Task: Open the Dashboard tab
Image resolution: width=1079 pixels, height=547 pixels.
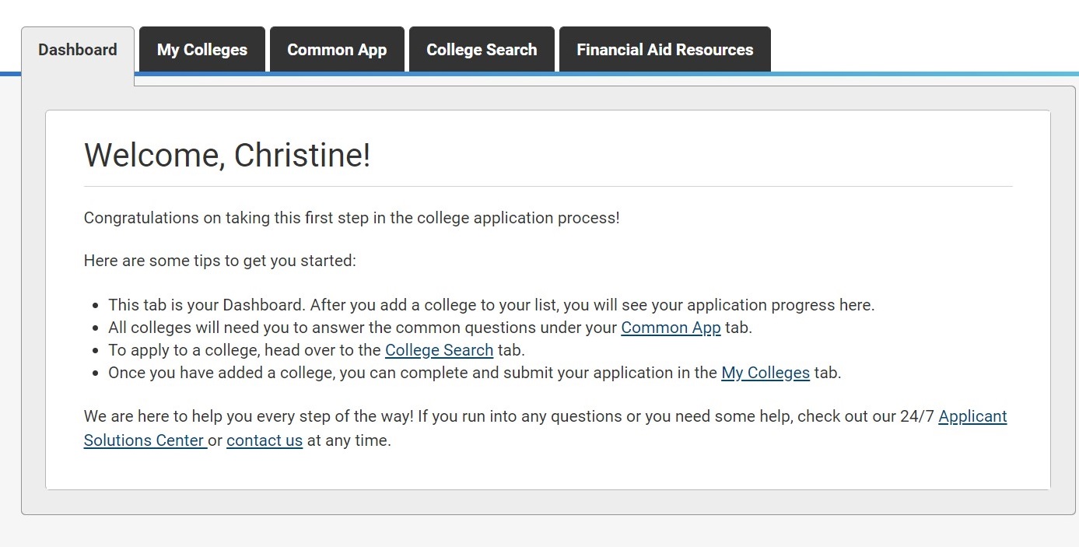Action: (78, 50)
